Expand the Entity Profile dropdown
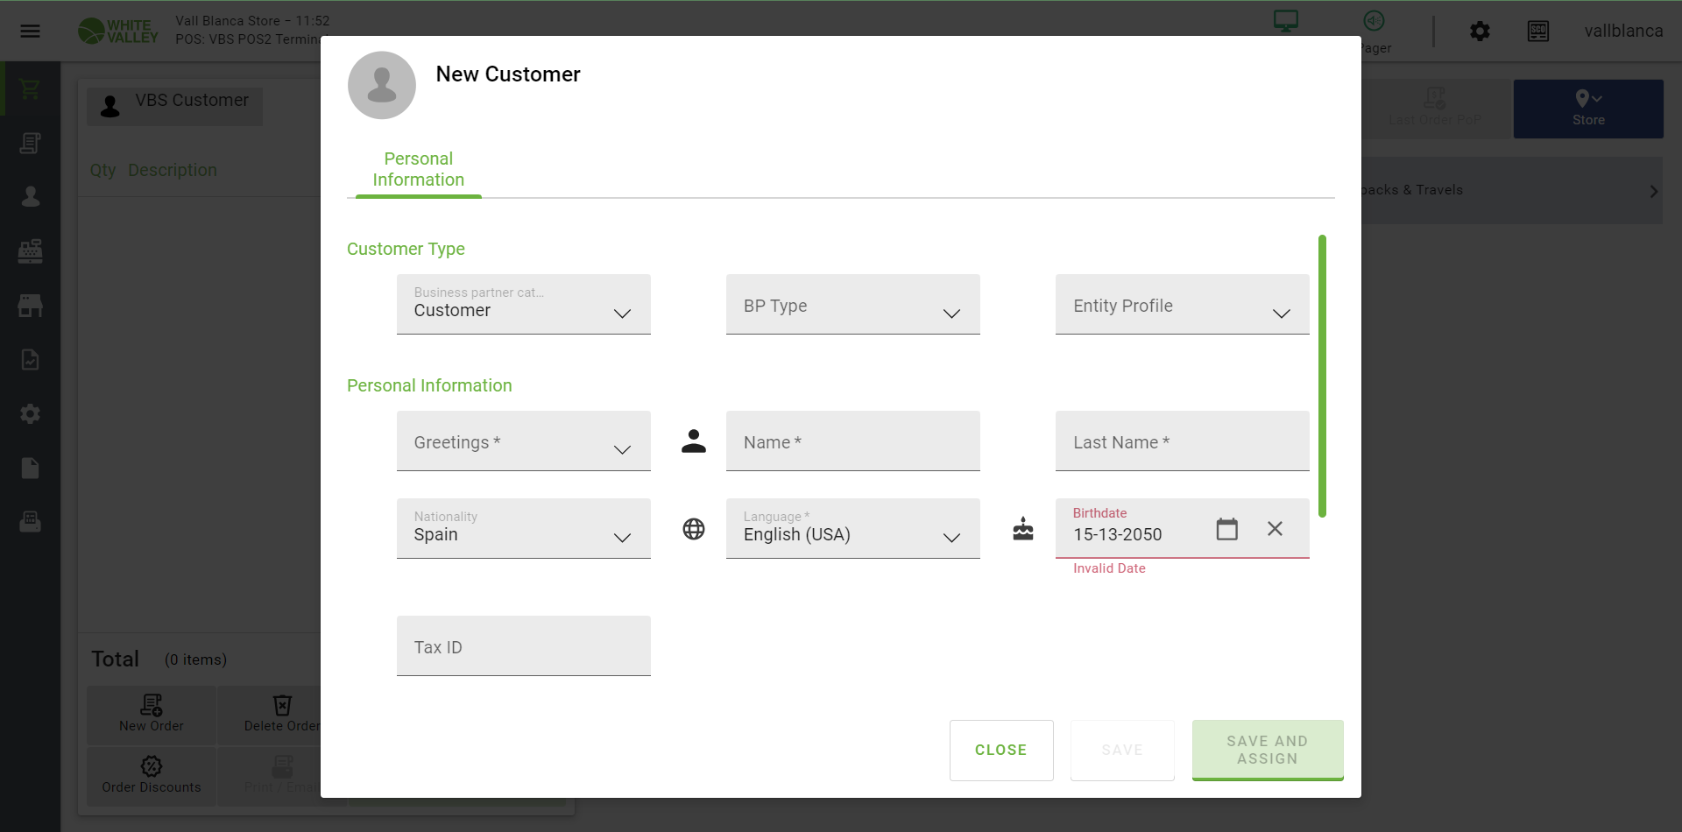Viewport: 1682px width, 832px height. pos(1182,305)
